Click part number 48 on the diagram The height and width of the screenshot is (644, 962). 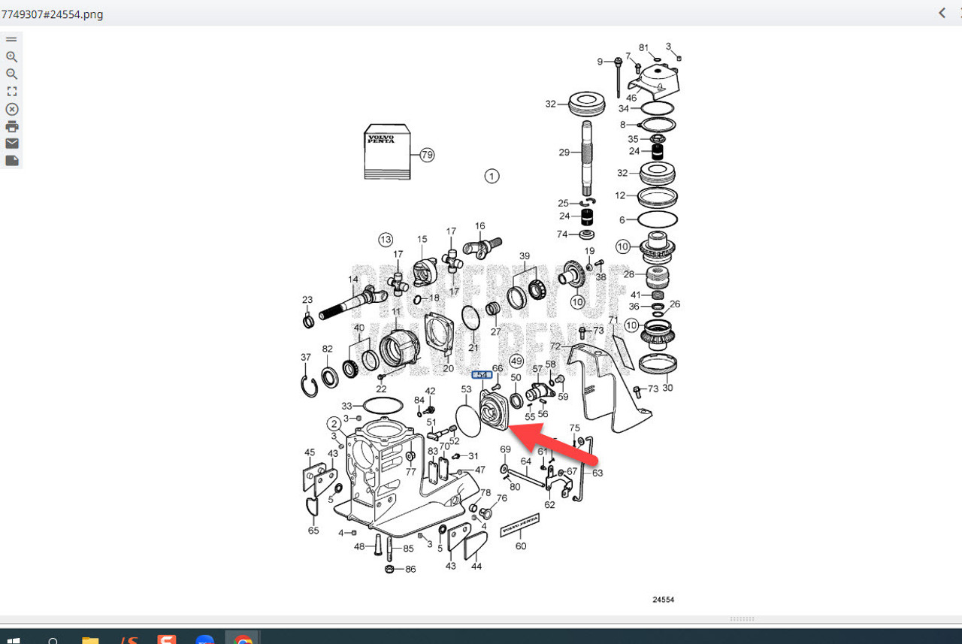pos(359,546)
